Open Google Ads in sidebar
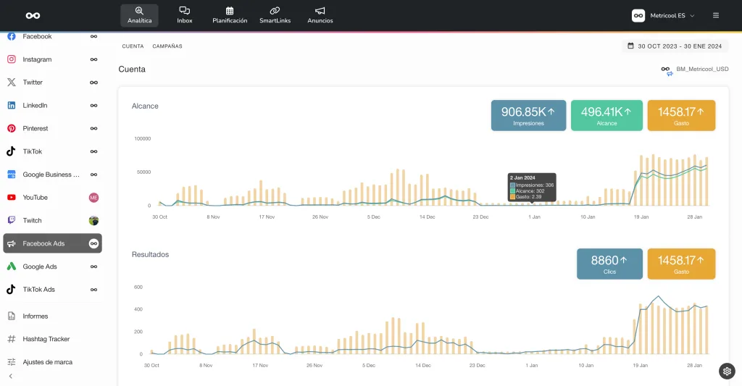742x386 pixels. click(x=39, y=267)
